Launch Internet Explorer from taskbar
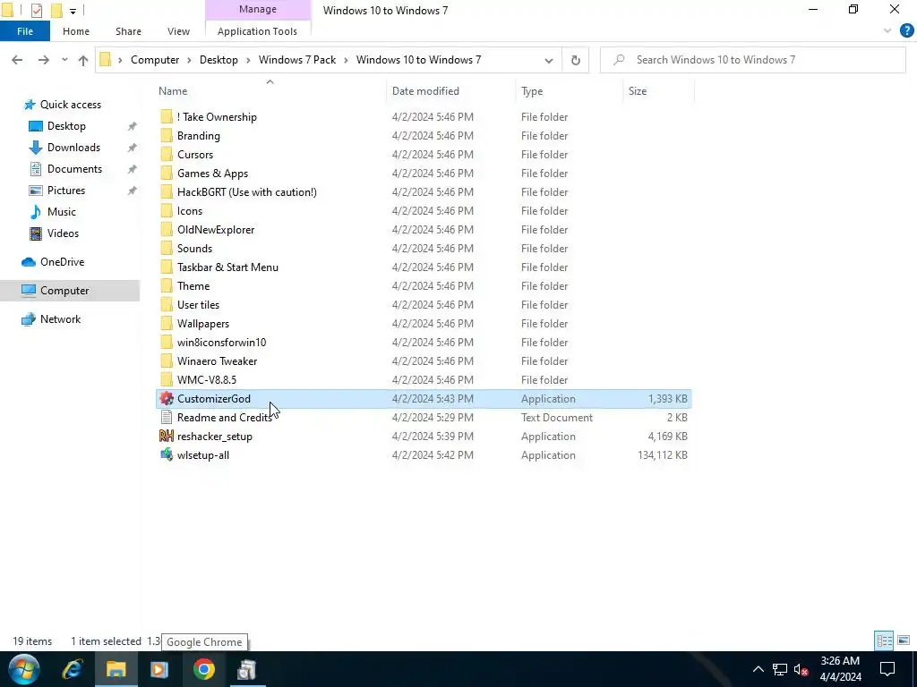This screenshot has height=687, width=917. [x=73, y=669]
